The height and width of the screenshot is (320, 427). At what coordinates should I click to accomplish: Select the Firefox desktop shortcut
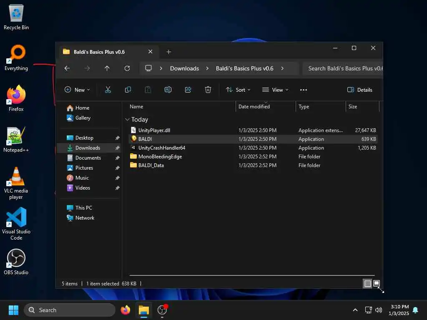[16, 98]
